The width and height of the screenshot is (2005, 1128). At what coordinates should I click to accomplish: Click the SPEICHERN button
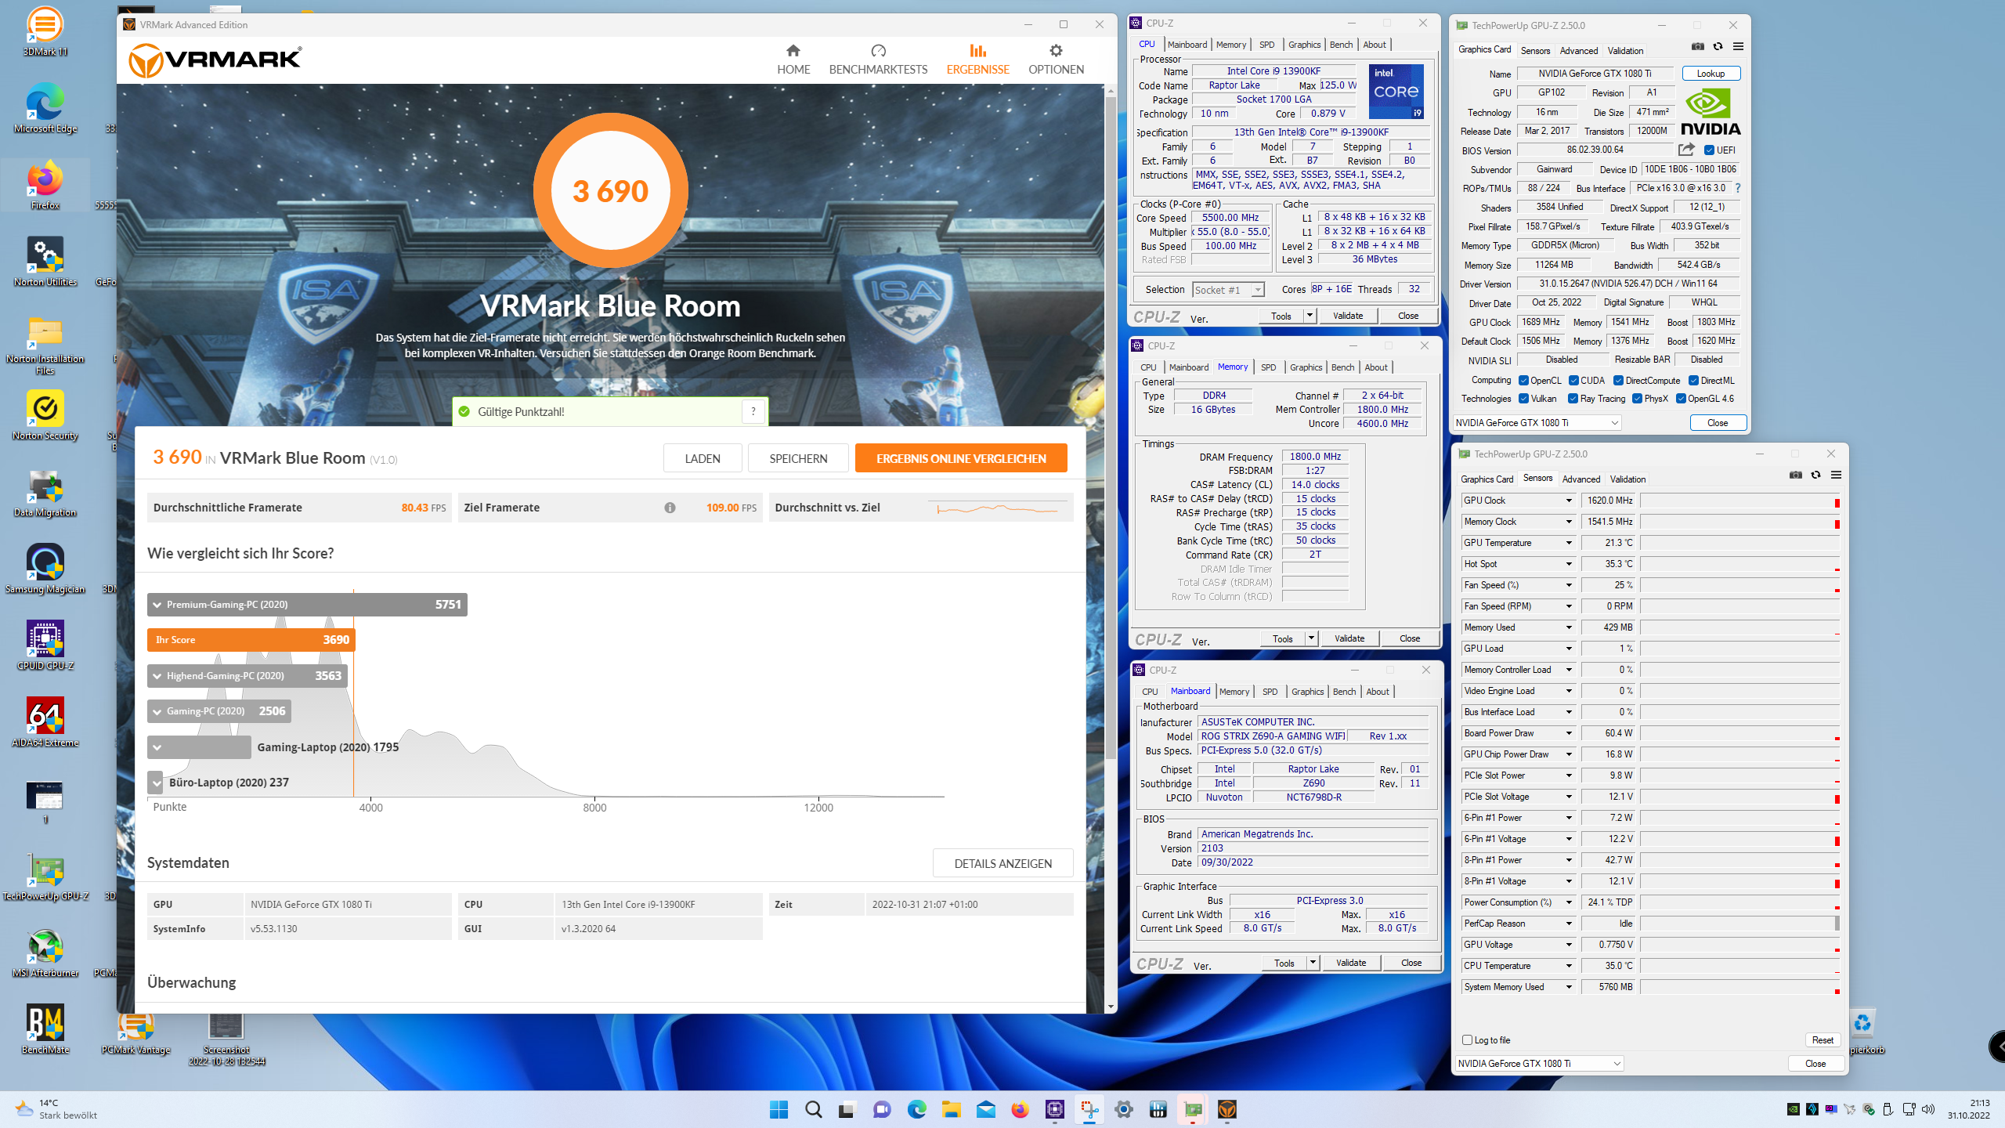click(798, 458)
